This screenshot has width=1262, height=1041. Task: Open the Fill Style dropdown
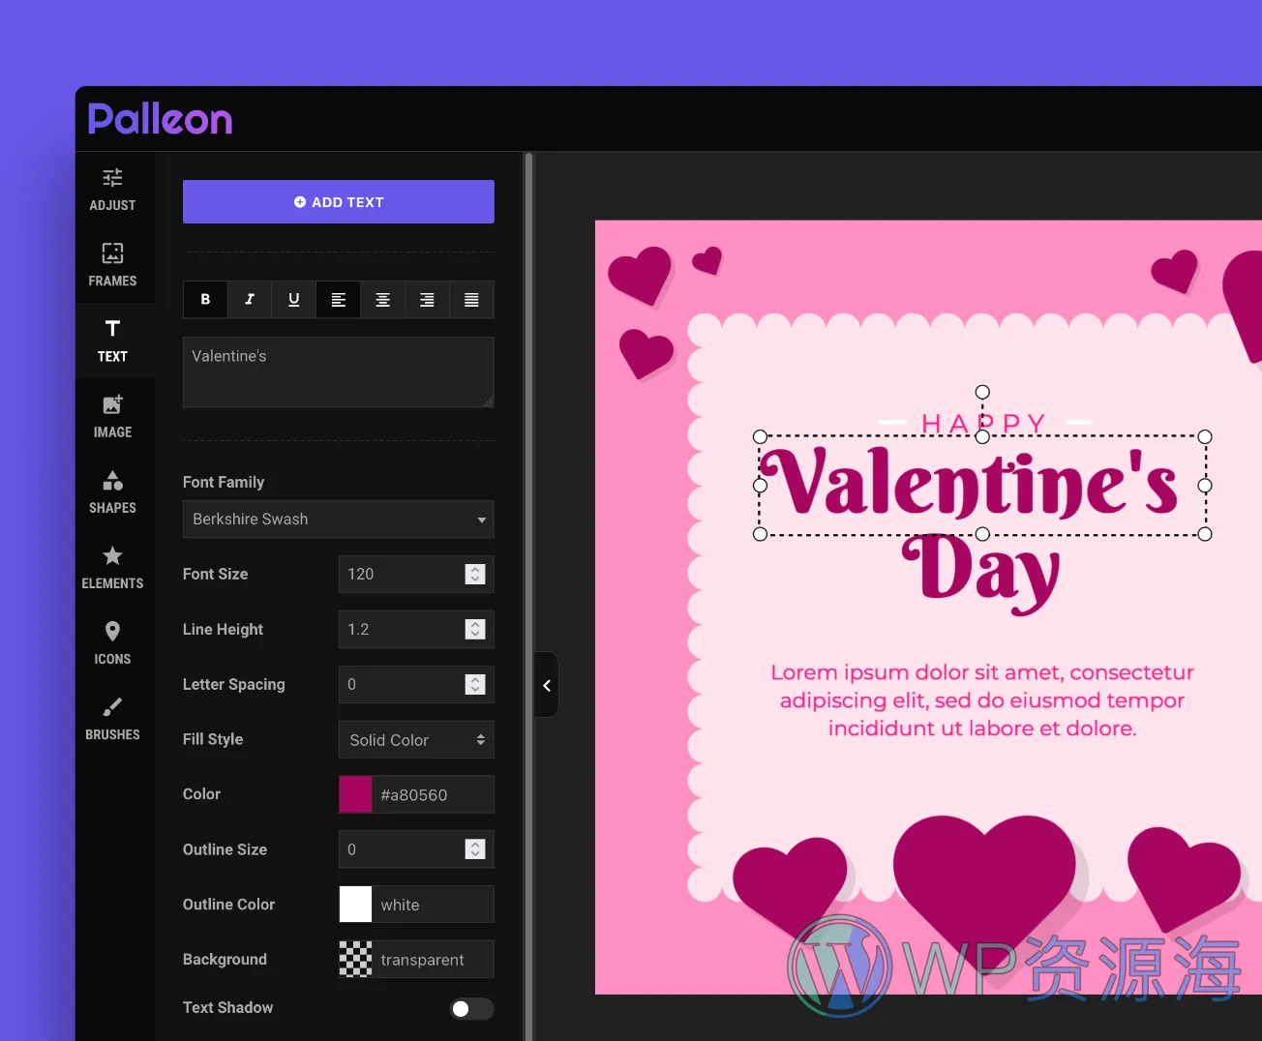click(415, 739)
